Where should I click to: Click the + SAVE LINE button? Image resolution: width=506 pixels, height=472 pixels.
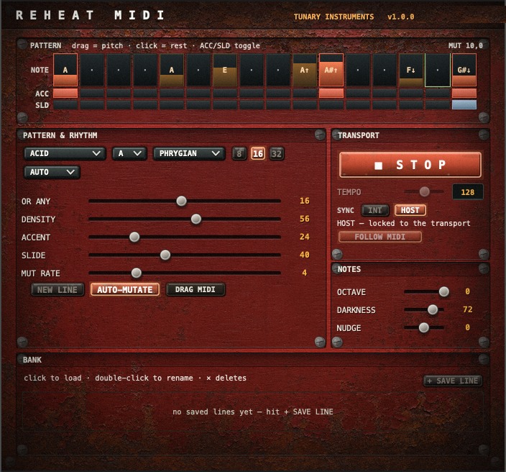453,381
